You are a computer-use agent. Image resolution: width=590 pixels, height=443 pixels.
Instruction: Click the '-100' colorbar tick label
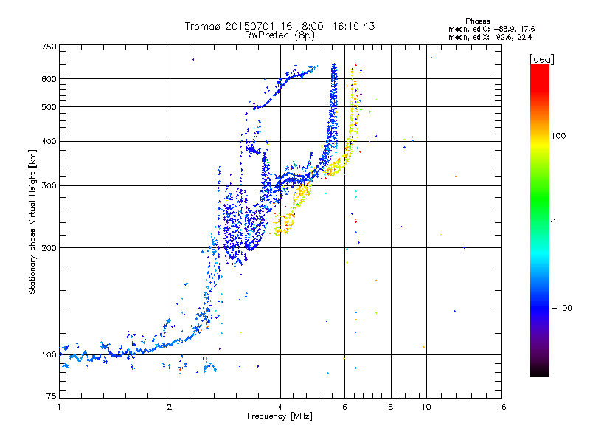(561, 308)
